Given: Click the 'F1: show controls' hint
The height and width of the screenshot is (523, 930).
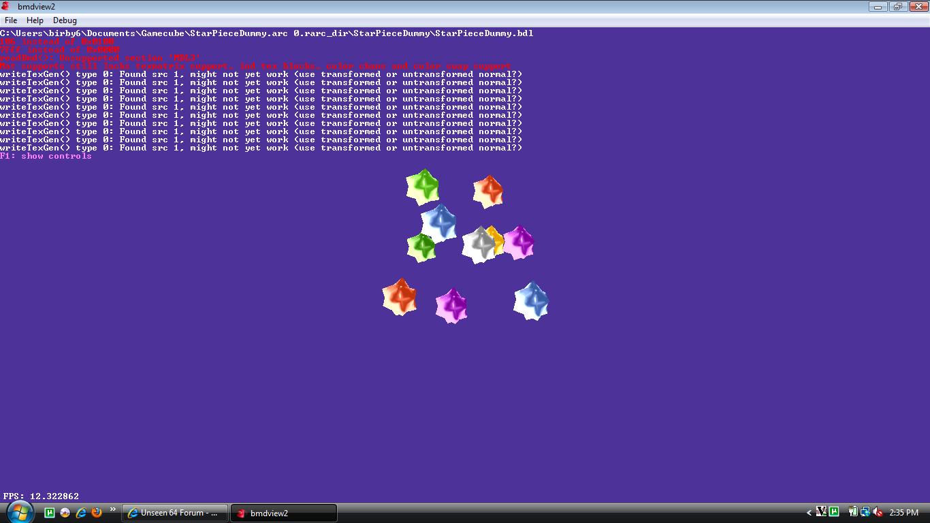Looking at the screenshot, I should click(x=46, y=156).
